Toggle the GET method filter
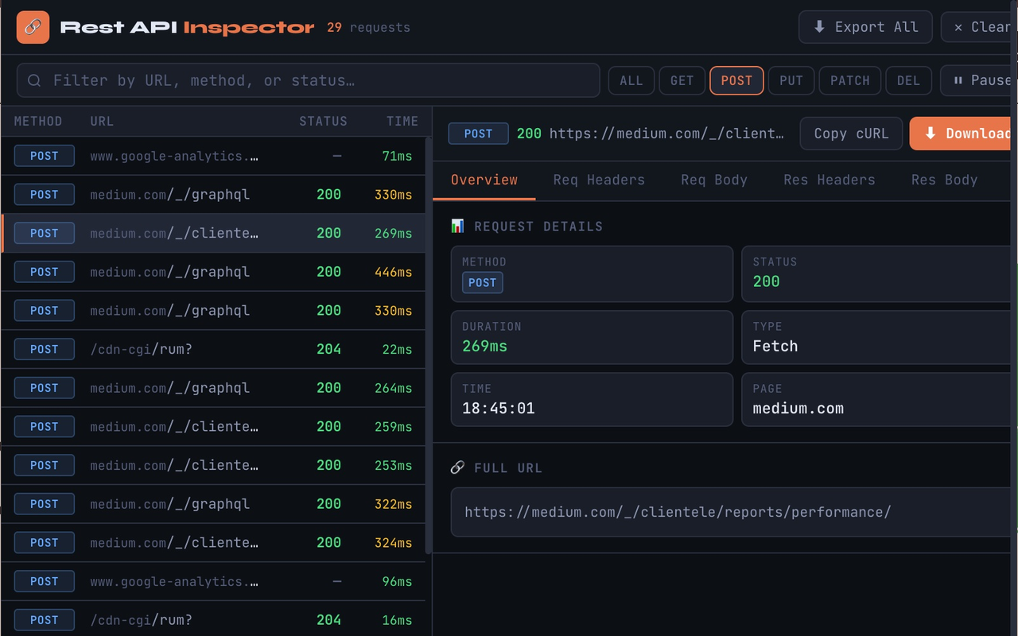1018x636 pixels. [682, 80]
